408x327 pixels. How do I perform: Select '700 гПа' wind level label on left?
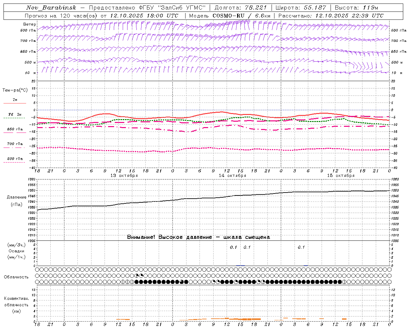[28, 41]
